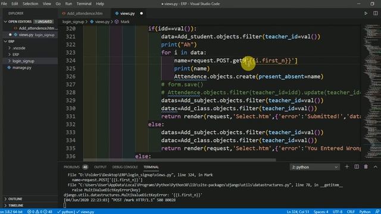Image resolution: width=381 pixels, height=214 pixels.
Task: Change line endings via CRLF status item
Action: 351,212
